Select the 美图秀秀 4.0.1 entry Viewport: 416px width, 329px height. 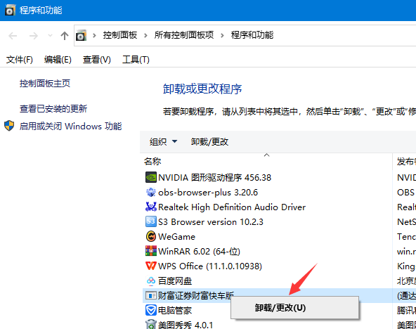click(186, 325)
